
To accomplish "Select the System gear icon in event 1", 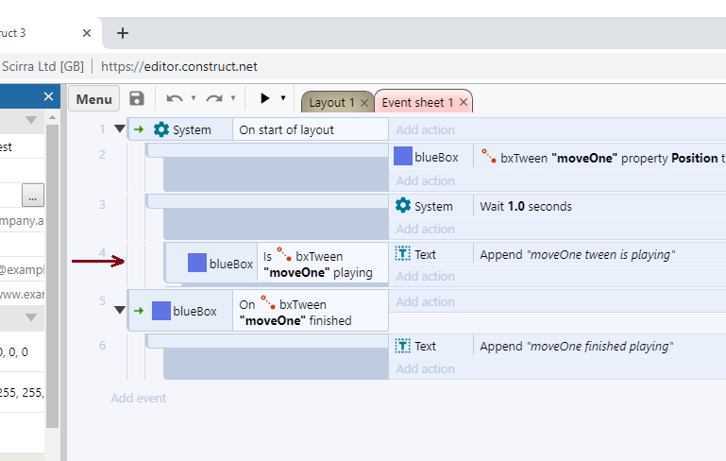I will (x=161, y=129).
